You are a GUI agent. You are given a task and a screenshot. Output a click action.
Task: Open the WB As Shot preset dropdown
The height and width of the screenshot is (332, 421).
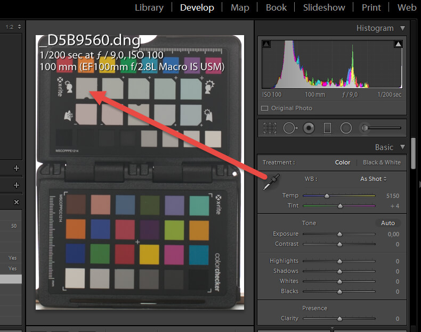point(373,179)
